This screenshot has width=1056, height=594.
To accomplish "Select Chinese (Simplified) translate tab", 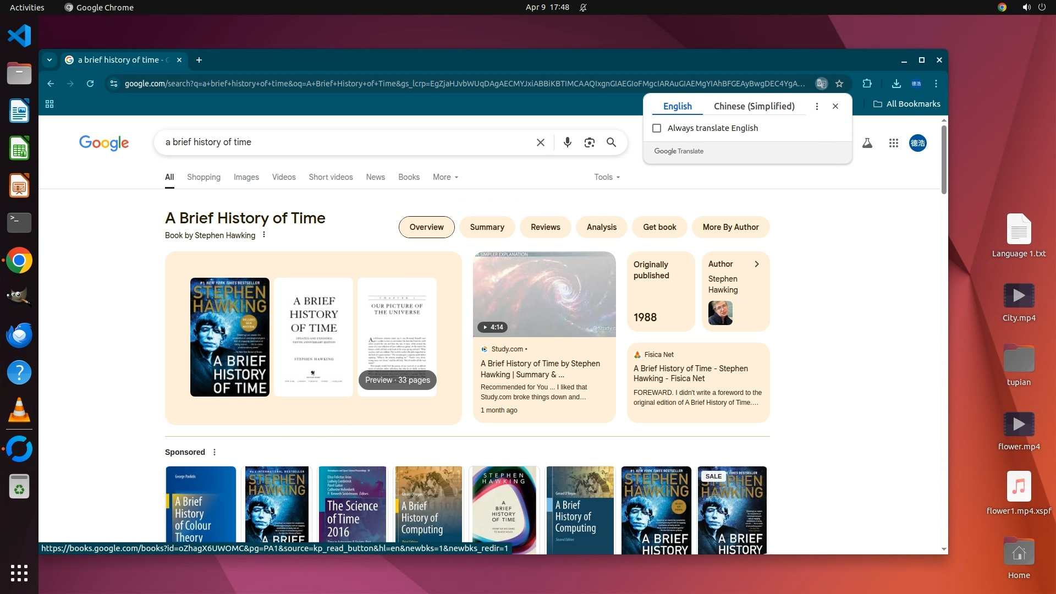I will click(754, 106).
